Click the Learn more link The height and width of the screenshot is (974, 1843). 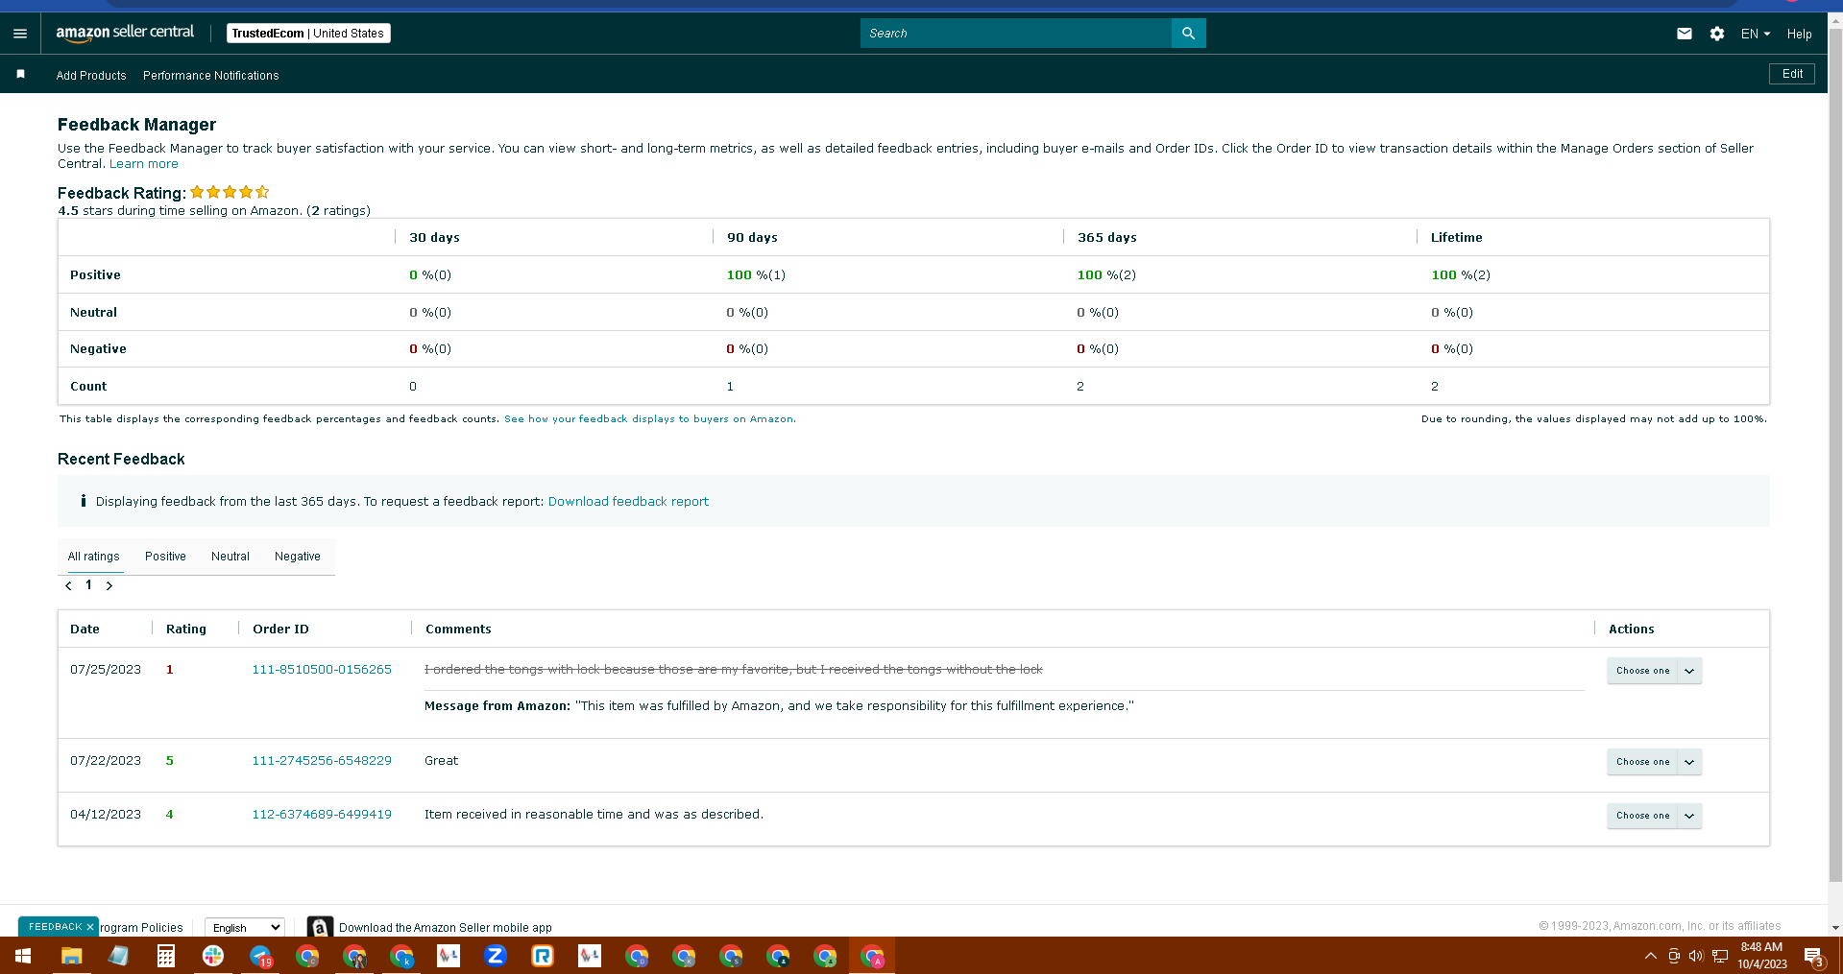tap(144, 164)
